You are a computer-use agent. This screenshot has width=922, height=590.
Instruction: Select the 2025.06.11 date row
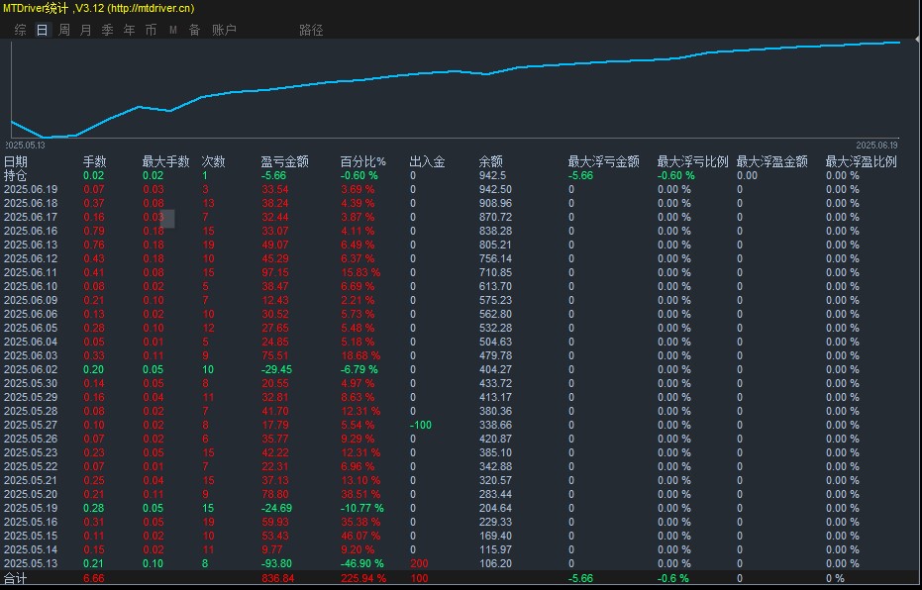31,272
